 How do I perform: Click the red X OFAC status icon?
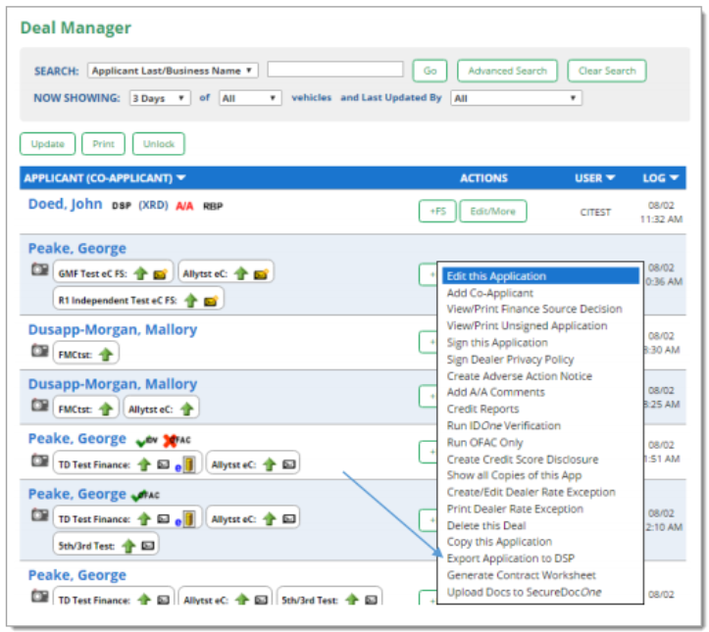point(171,441)
